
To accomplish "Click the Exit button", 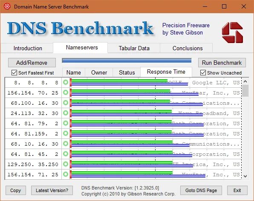I will tap(237, 190).
